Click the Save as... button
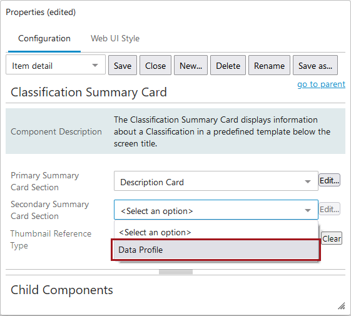Screen dimensions: 351x316 (x=315, y=65)
